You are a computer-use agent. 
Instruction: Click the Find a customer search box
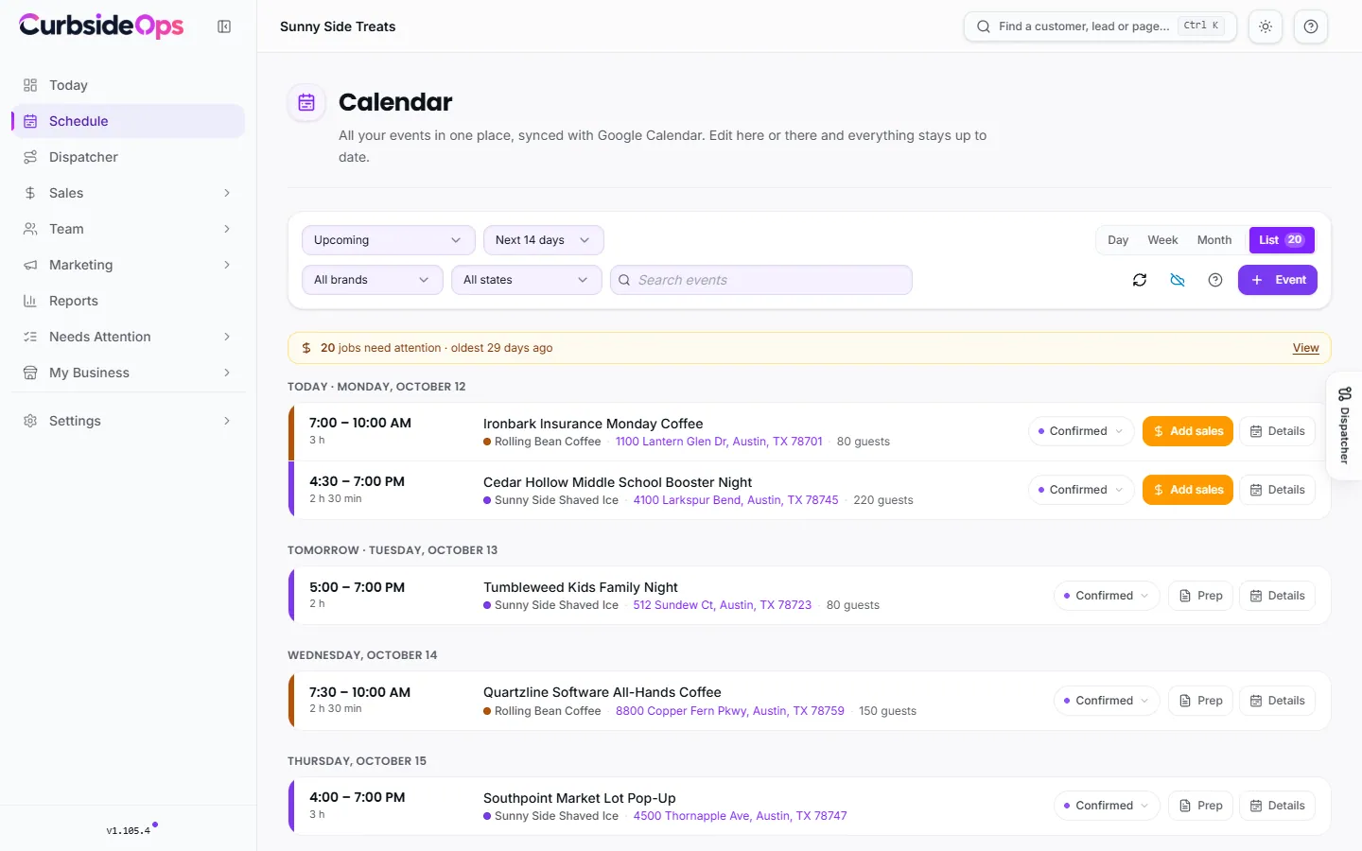coord(1100,26)
